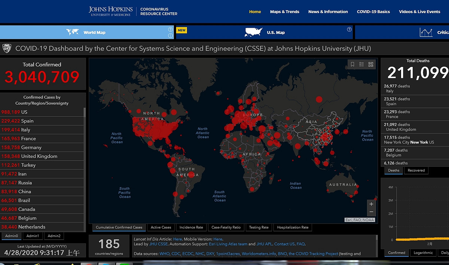
Task: Select the '988,189 US' row
Action: 42,112
